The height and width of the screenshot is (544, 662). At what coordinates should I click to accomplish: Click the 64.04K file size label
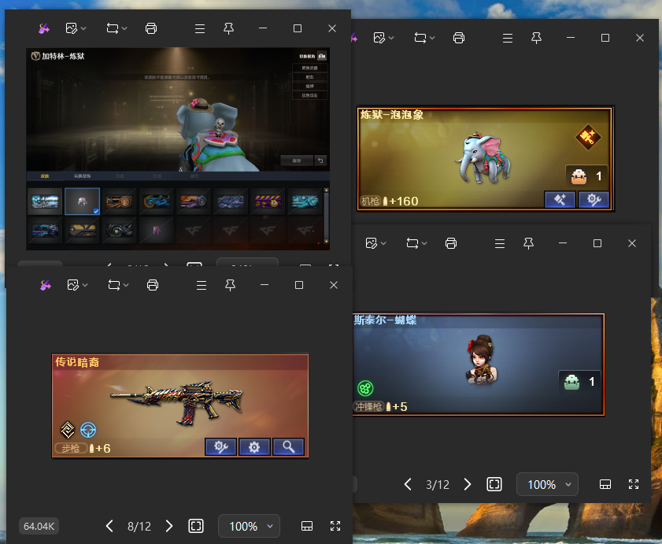pos(39,526)
